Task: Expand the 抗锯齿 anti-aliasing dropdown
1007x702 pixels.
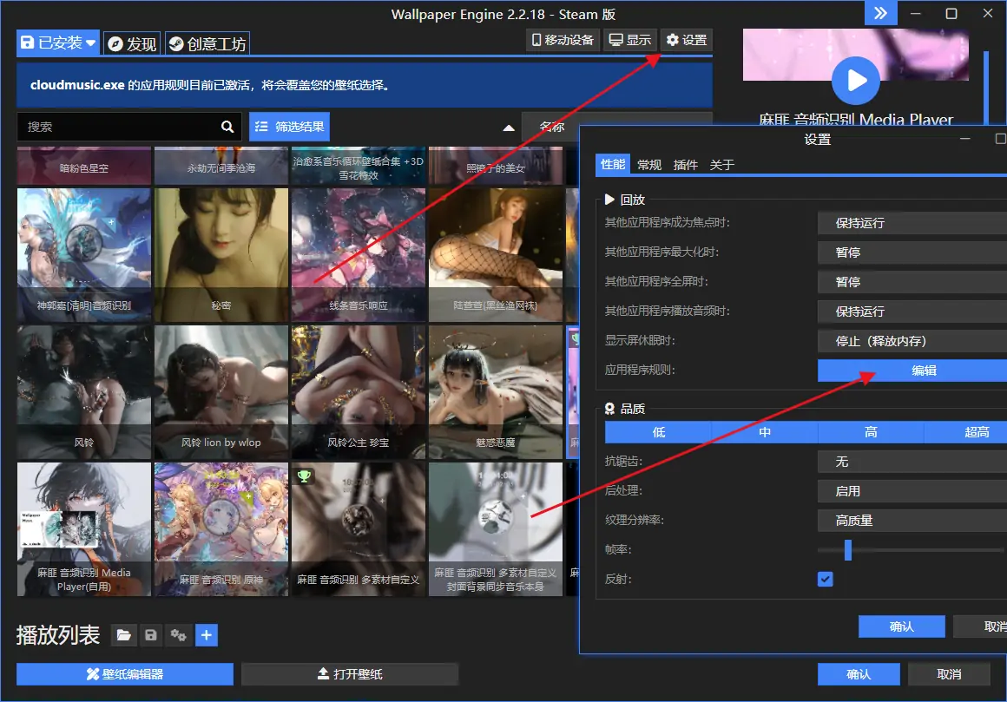Action: pyautogui.click(x=912, y=462)
